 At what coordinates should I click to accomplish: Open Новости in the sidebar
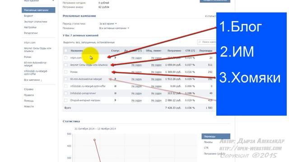(29, 107)
